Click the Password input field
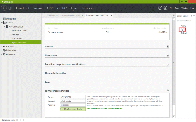Viewport: 196px width, 122px height. click(73, 105)
